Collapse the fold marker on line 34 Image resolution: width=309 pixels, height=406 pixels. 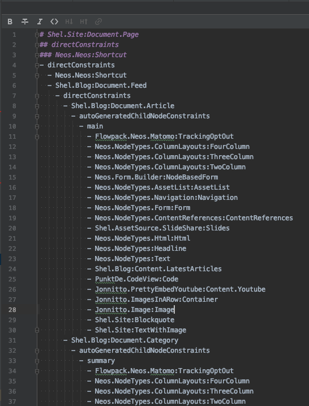[37, 371]
